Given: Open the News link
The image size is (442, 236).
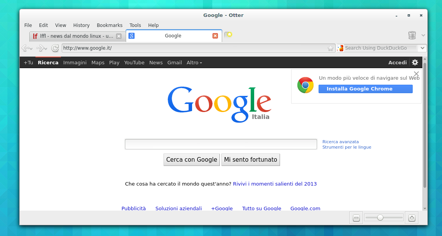Looking at the screenshot, I should (156, 63).
